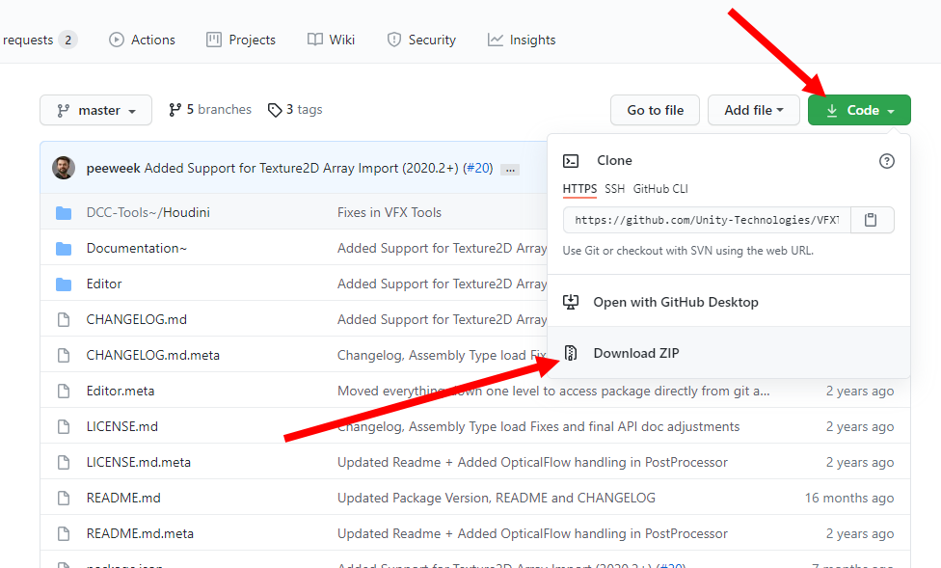The height and width of the screenshot is (568, 941).
Task: Expand the master branch dropdown
Action: click(96, 110)
